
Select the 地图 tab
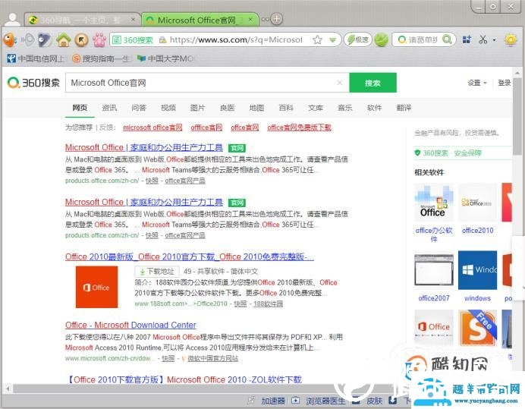tap(256, 108)
